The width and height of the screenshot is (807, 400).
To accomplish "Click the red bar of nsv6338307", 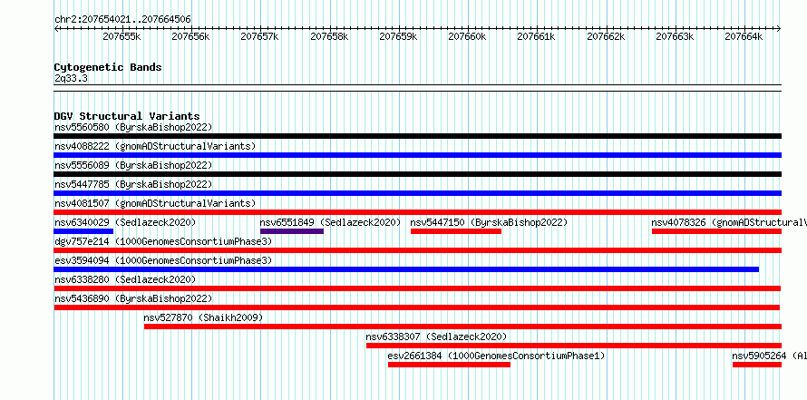I will [574, 346].
